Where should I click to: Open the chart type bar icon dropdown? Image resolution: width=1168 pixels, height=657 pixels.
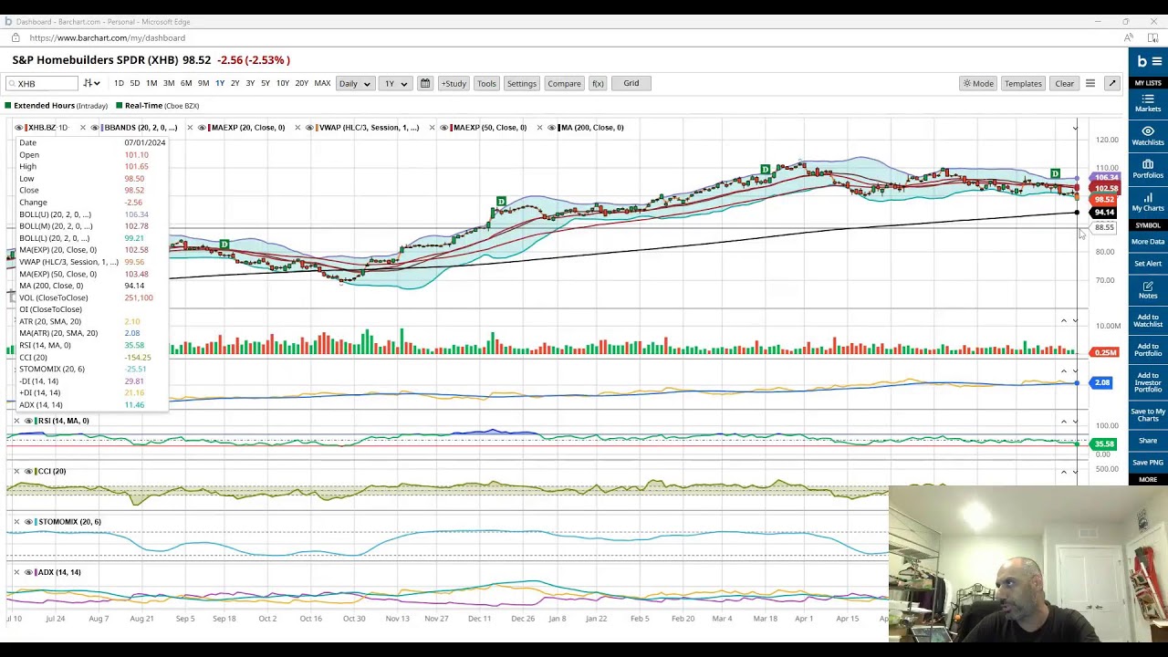(x=91, y=83)
